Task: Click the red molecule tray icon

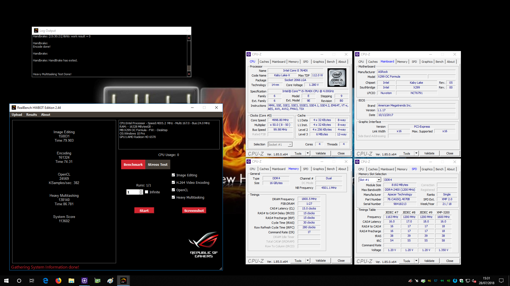Action: click(x=410, y=281)
